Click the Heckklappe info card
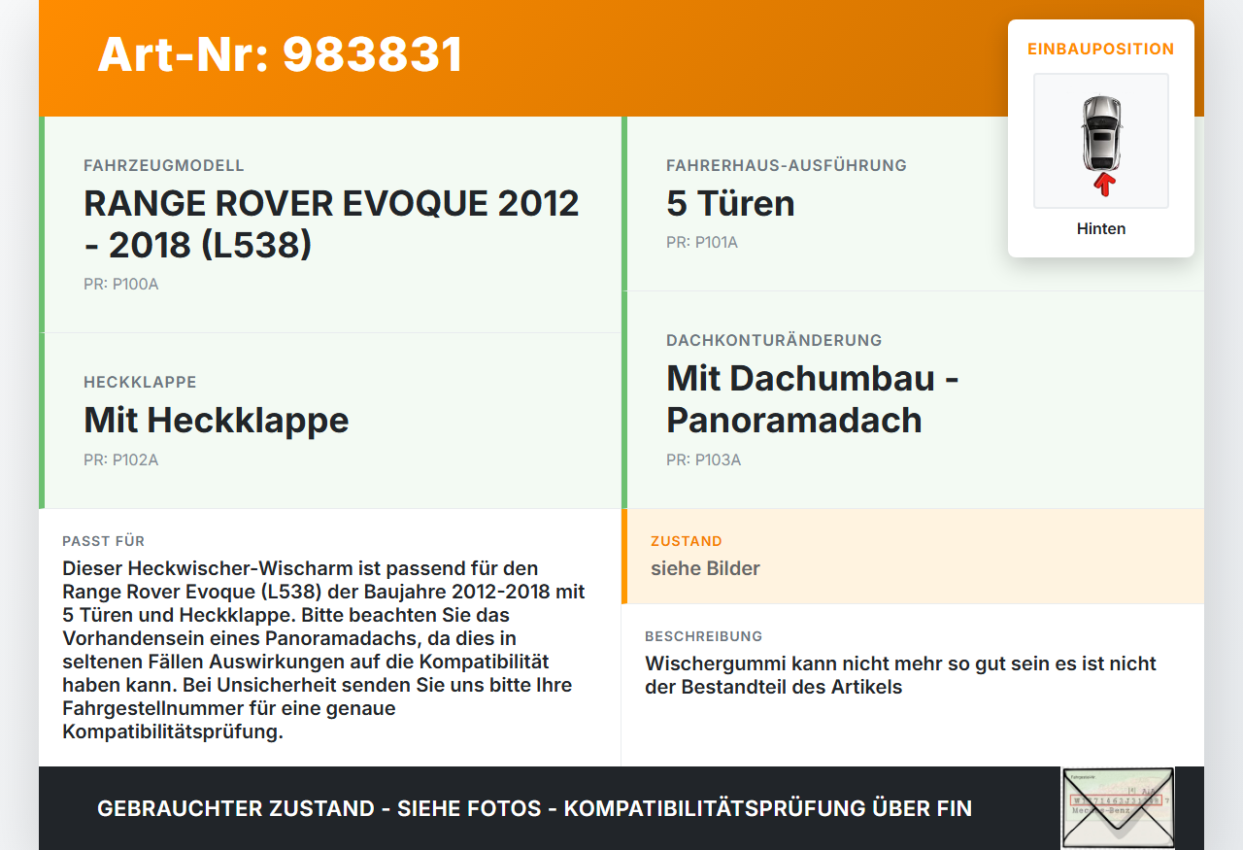The image size is (1243, 850). [x=330, y=420]
